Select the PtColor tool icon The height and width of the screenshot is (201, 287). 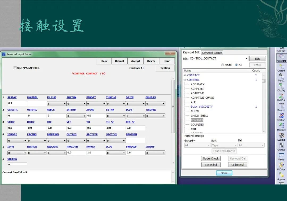coord(281,167)
